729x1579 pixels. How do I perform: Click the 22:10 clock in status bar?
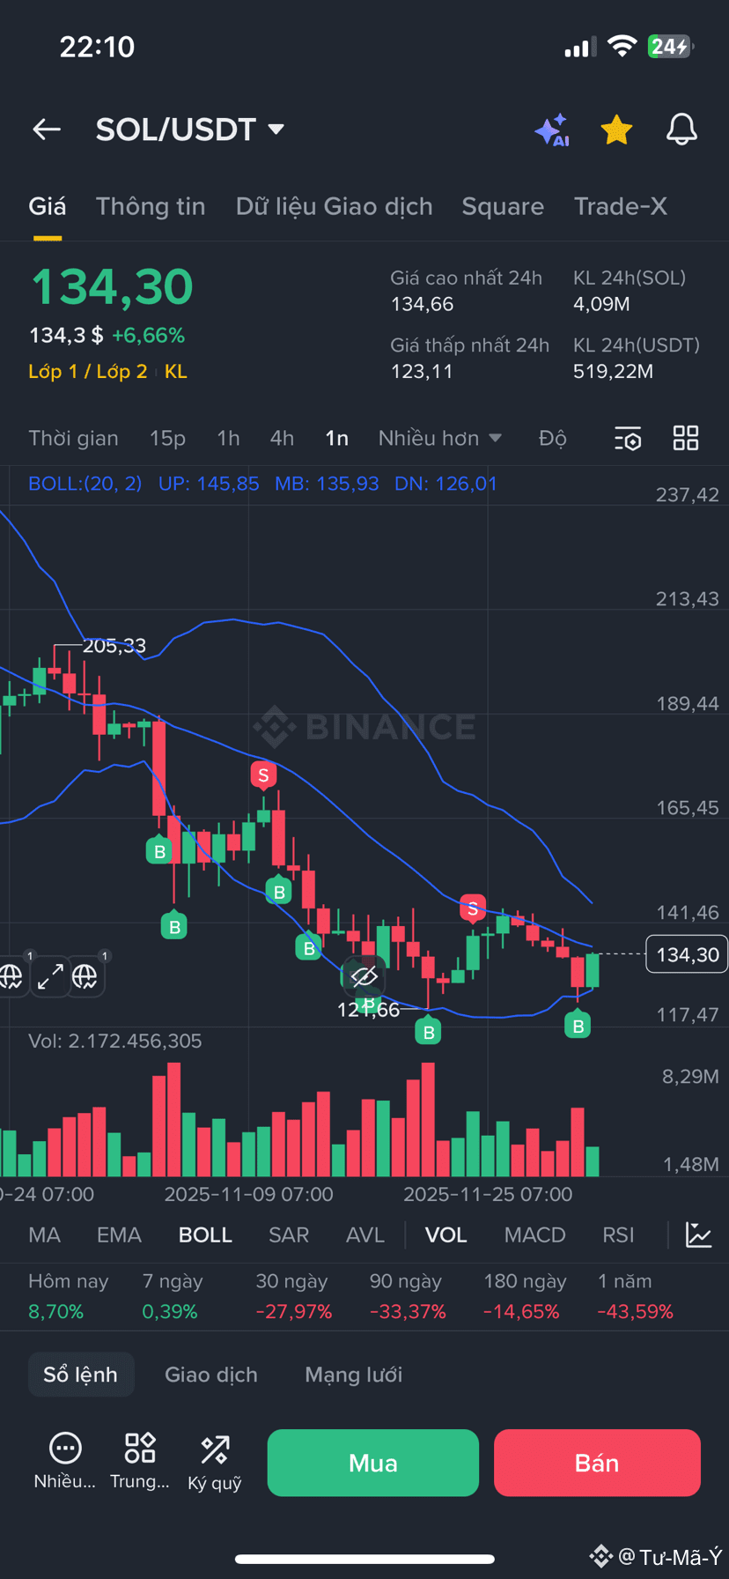tap(97, 47)
